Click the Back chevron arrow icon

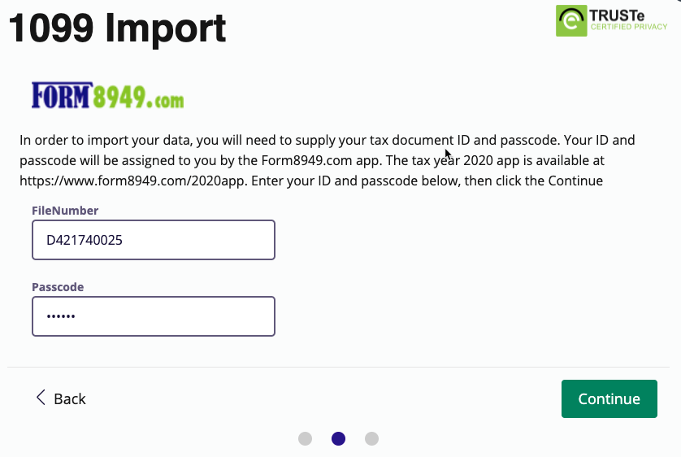pyautogui.click(x=41, y=397)
